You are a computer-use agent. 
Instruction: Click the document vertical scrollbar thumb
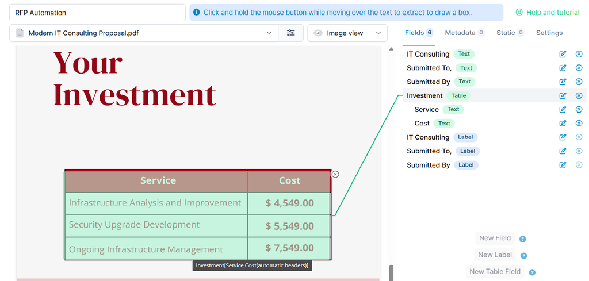click(x=391, y=273)
